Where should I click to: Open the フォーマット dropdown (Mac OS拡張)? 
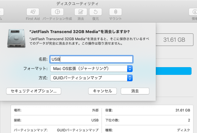click(91, 68)
